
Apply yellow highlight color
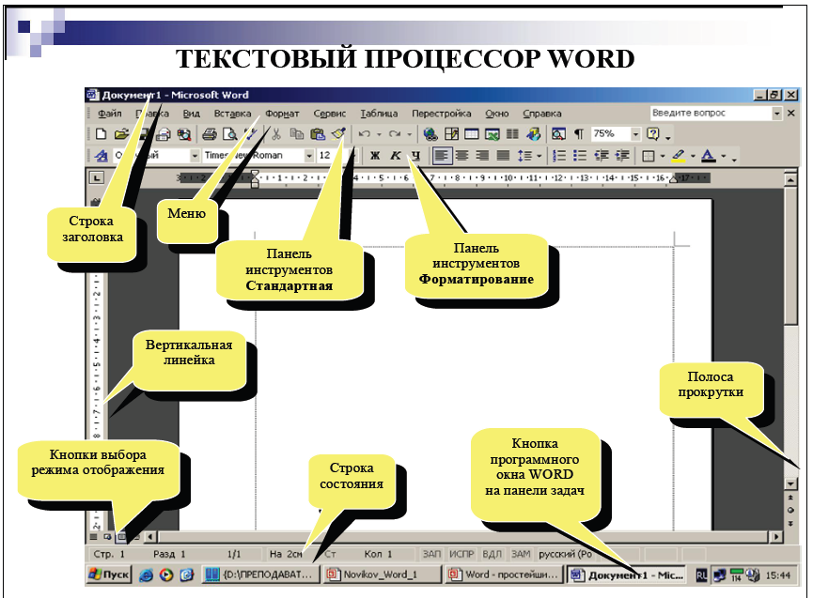pyautogui.click(x=679, y=155)
